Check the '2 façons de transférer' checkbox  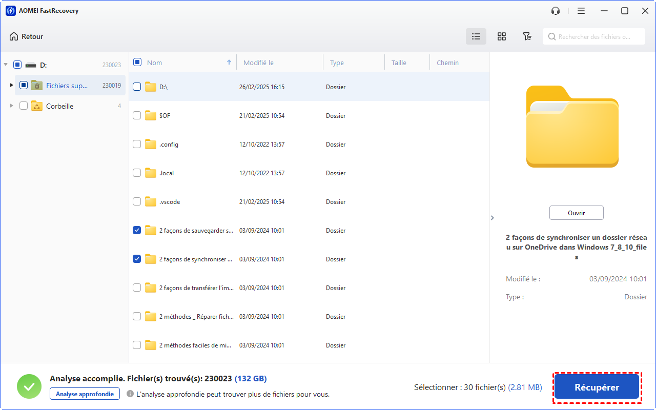[x=137, y=288]
